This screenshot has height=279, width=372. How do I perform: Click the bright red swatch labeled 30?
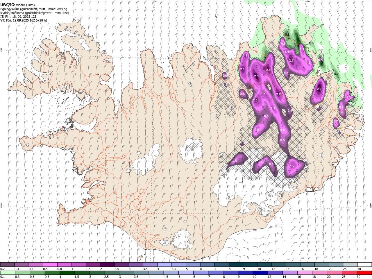364,273
